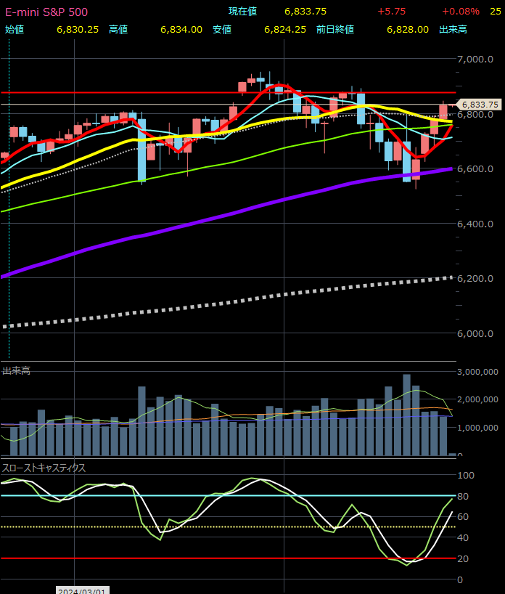Click the red 20 level stochastic line
Image resolution: width=505 pixels, height=594 pixels.
[x=218, y=558]
